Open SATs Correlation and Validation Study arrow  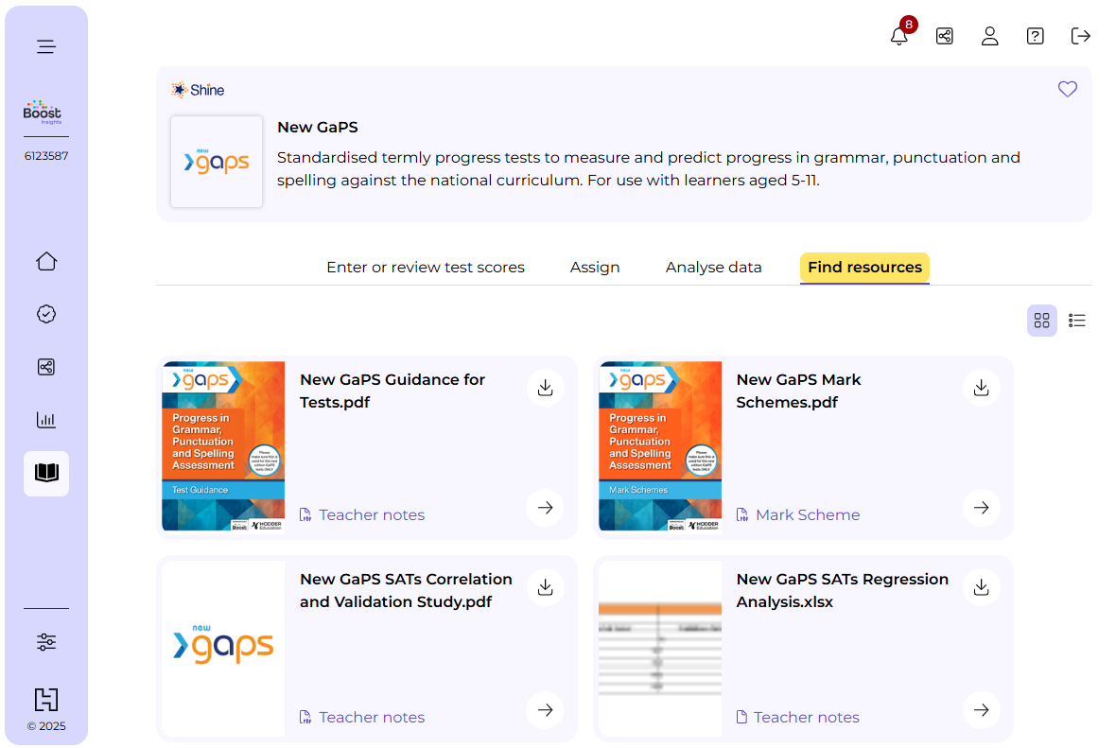[545, 710]
